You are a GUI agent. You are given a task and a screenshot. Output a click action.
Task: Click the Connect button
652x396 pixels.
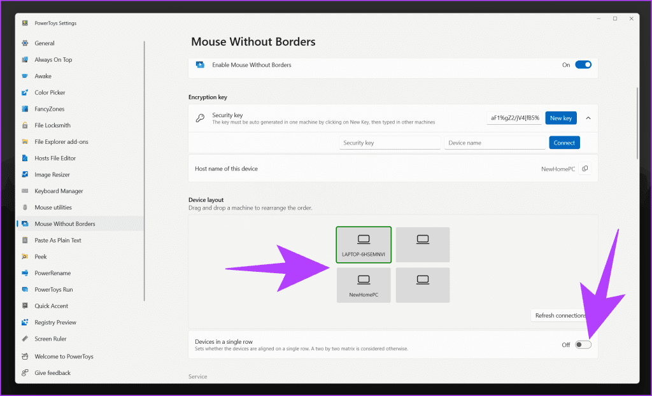coord(564,143)
